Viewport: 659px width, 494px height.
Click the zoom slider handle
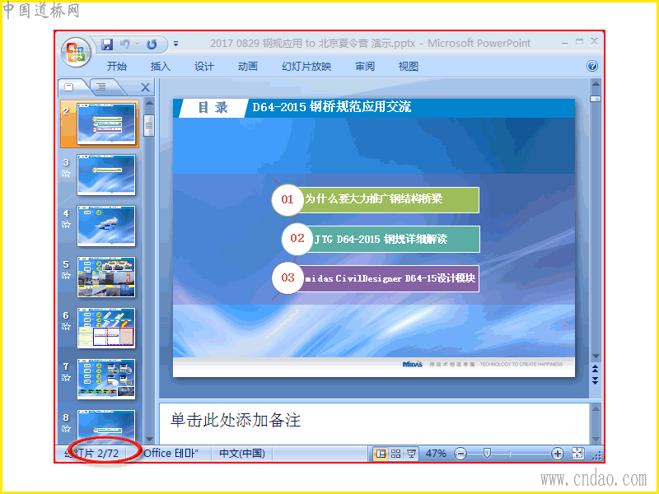[487, 454]
